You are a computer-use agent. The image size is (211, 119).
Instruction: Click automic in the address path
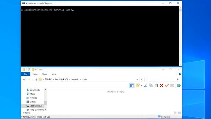click(75, 79)
